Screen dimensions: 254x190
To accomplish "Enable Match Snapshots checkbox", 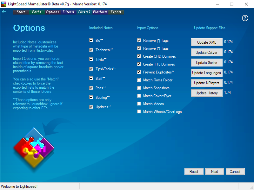I will coord(139,88).
